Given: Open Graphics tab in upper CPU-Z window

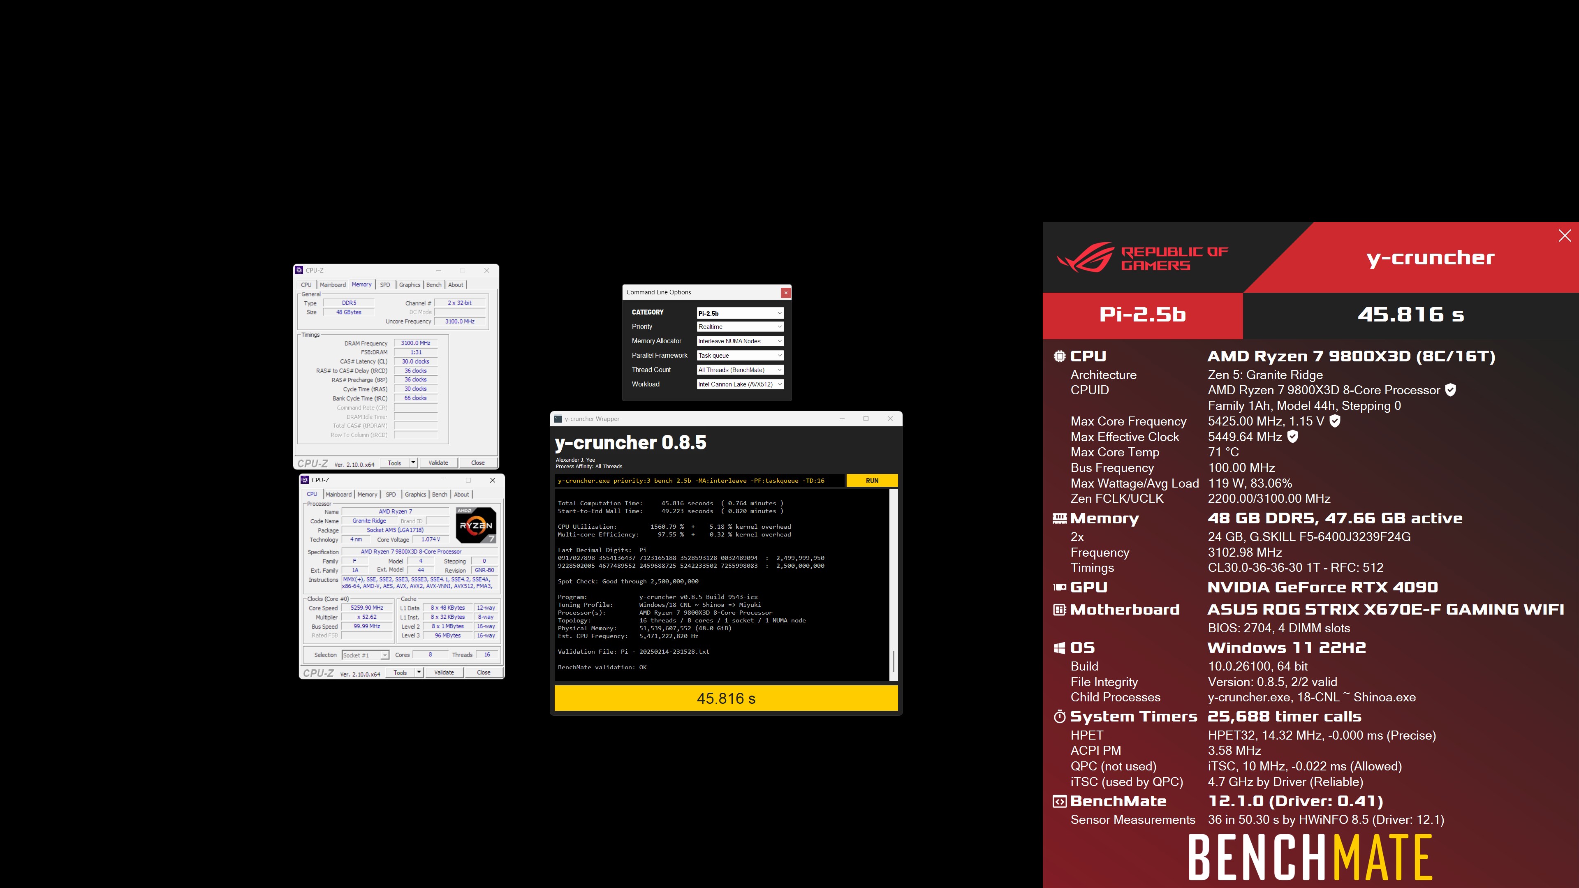Looking at the screenshot, I should click(x=410, y=285).
